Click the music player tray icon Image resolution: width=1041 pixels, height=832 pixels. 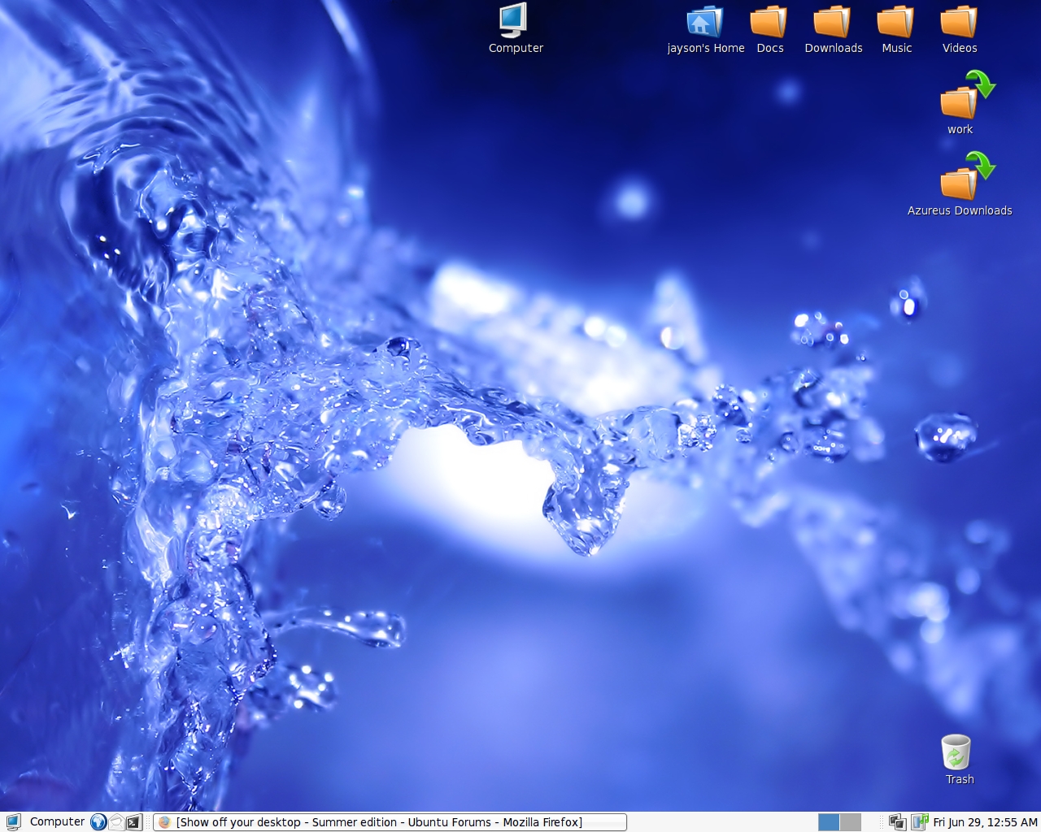[920, 822]
